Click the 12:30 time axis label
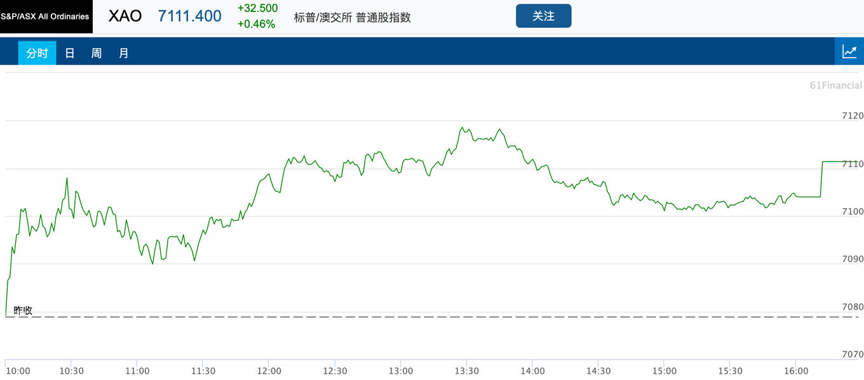Screen dimensions: 864x380 pos(335,371)
